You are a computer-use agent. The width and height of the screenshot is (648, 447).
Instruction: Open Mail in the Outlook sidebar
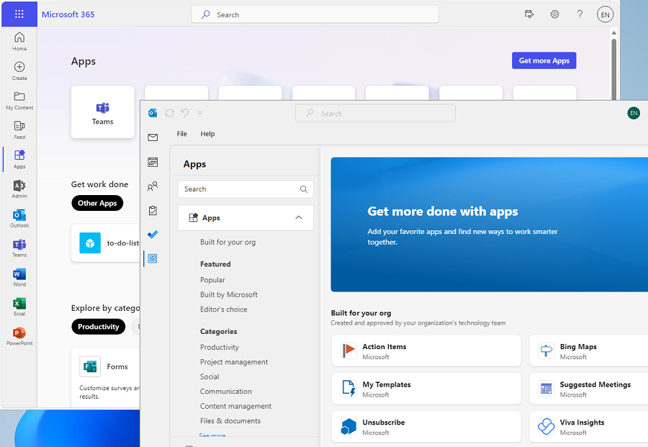click(153, 137)
